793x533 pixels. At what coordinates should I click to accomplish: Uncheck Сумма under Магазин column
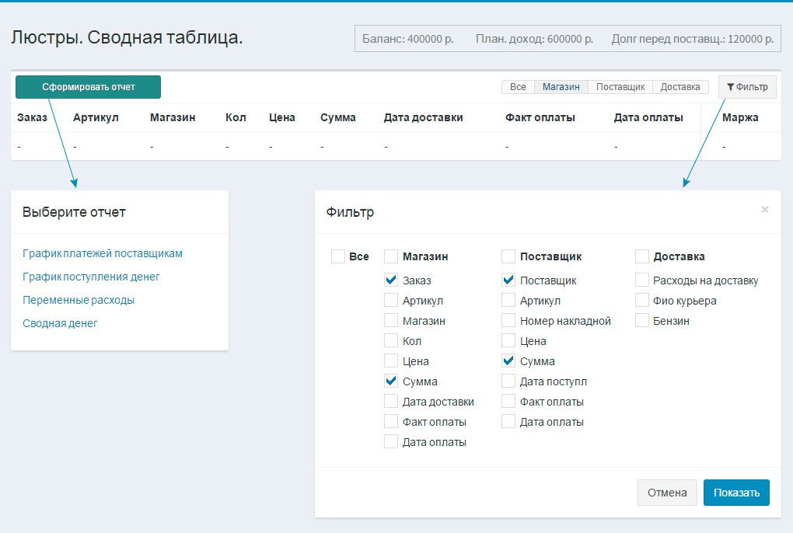click(391, 381)
